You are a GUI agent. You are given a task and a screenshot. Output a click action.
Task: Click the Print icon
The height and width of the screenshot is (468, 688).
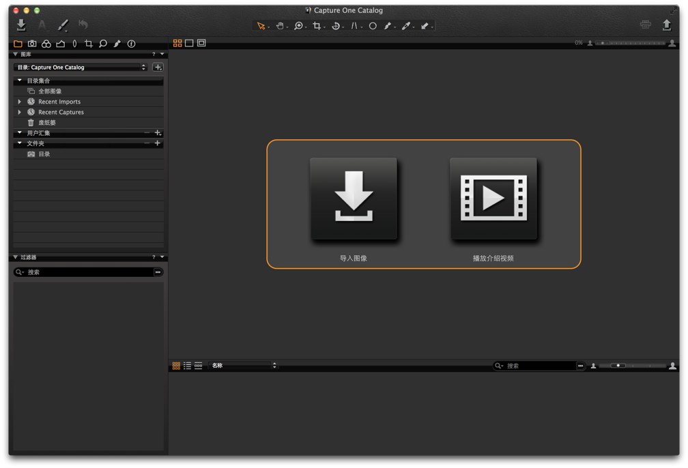(x=646, y=25)
